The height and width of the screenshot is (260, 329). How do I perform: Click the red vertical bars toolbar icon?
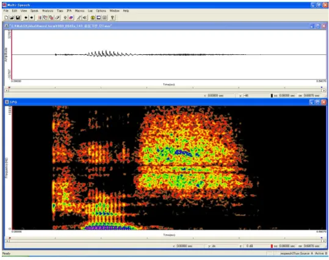[40, 18]
